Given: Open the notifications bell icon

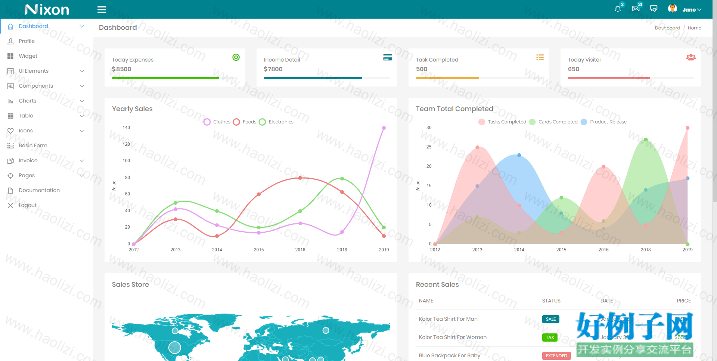Looking at the screenshot, I should point(618,9).
